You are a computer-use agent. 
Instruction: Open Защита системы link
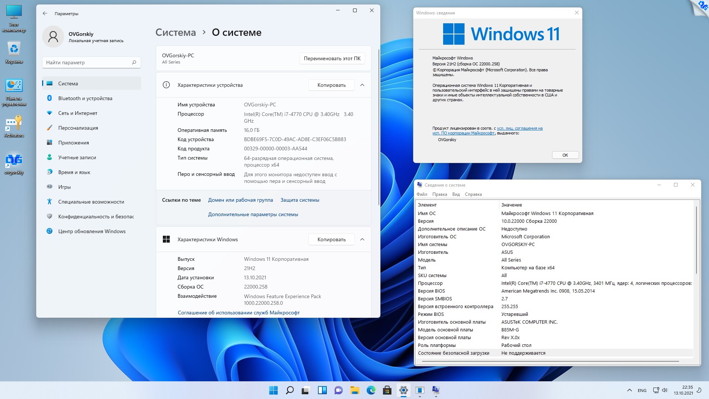pyautogui.click(x=300, y=200)
